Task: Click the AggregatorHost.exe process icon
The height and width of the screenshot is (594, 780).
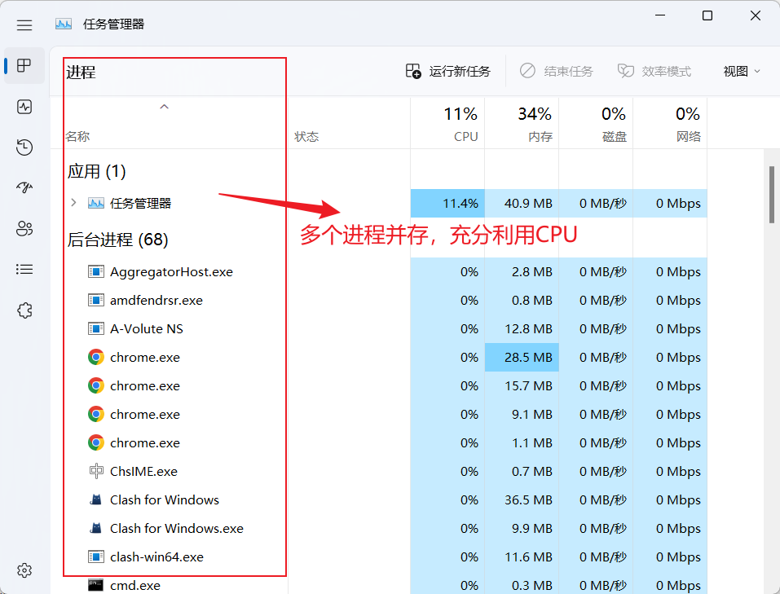Action: coord(96,271)
